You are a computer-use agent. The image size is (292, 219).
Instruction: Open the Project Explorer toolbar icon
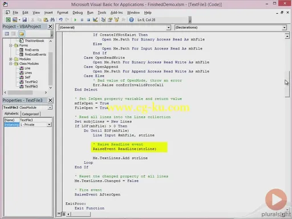click(103, 19)
